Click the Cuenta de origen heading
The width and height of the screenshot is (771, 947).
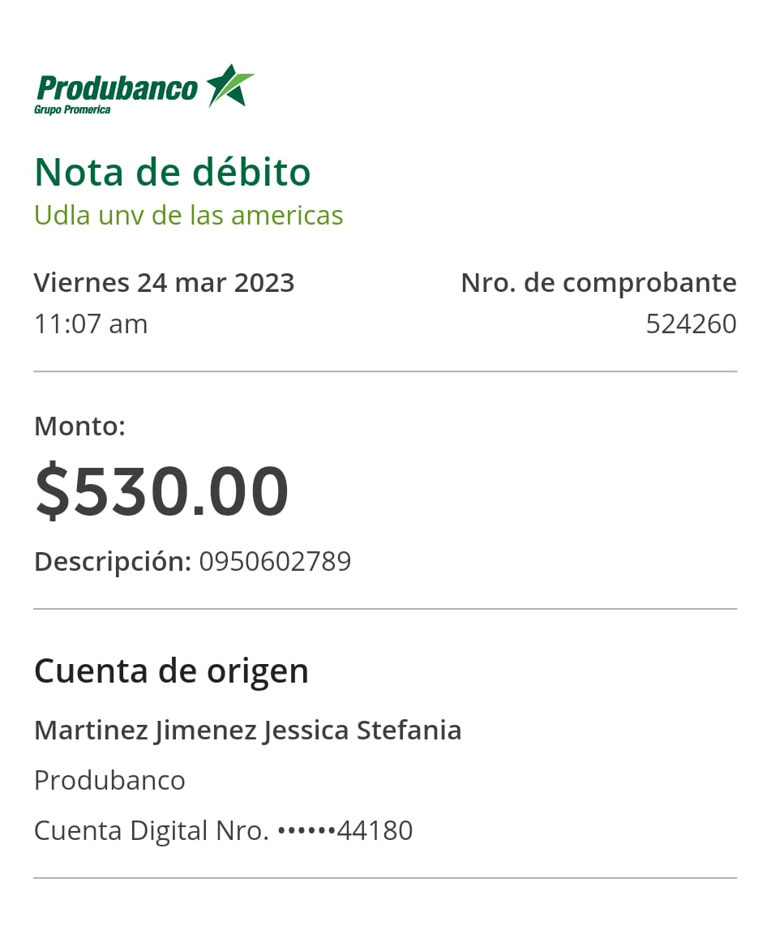(171, 671)
